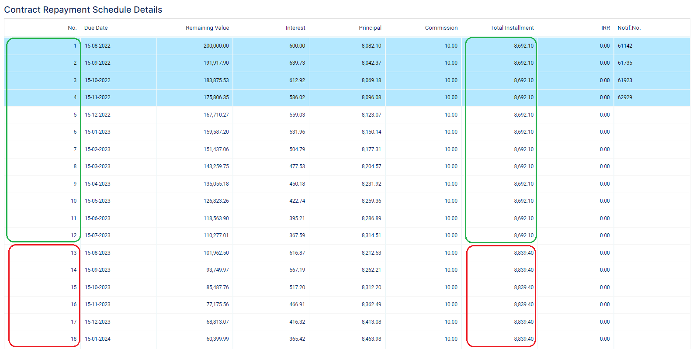Select remaining value 200,000.00 cell
The width and height of the screenshot is (693, 349).
[216, 46]
